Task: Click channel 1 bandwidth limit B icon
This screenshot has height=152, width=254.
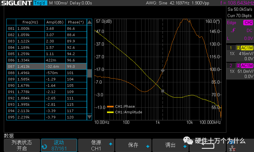Action: [238, 48]
